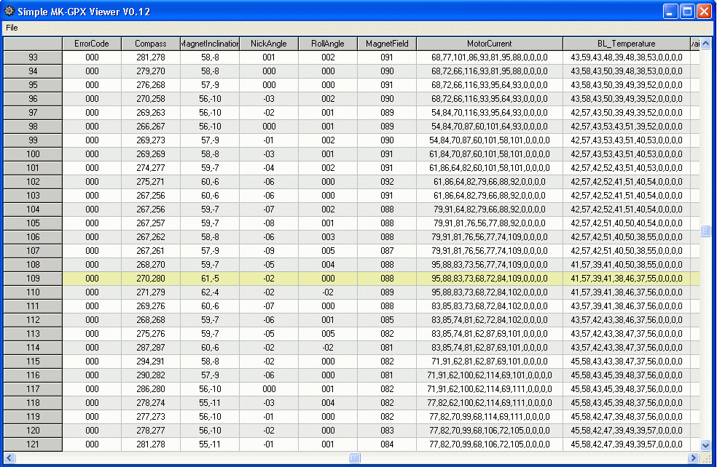717x467 pixels.
Task: Click MagnetInclination cell 55,-11 in row 118
Action: pos(210,403)
